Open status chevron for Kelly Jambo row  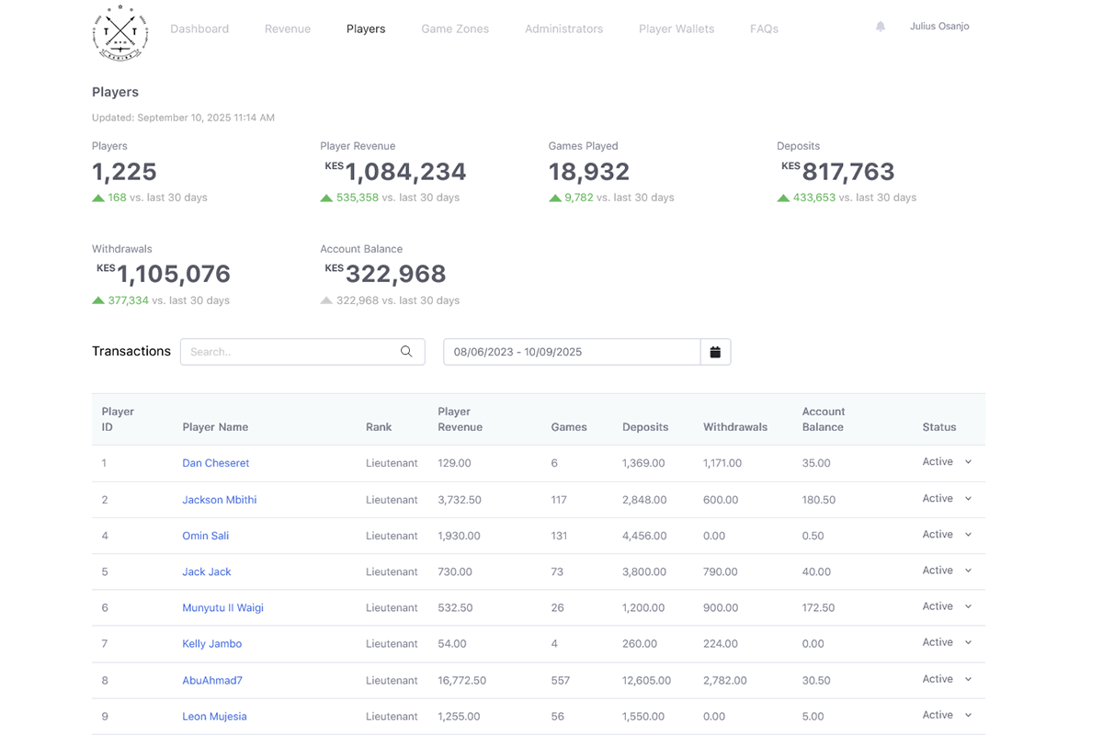tap(968, 643)
